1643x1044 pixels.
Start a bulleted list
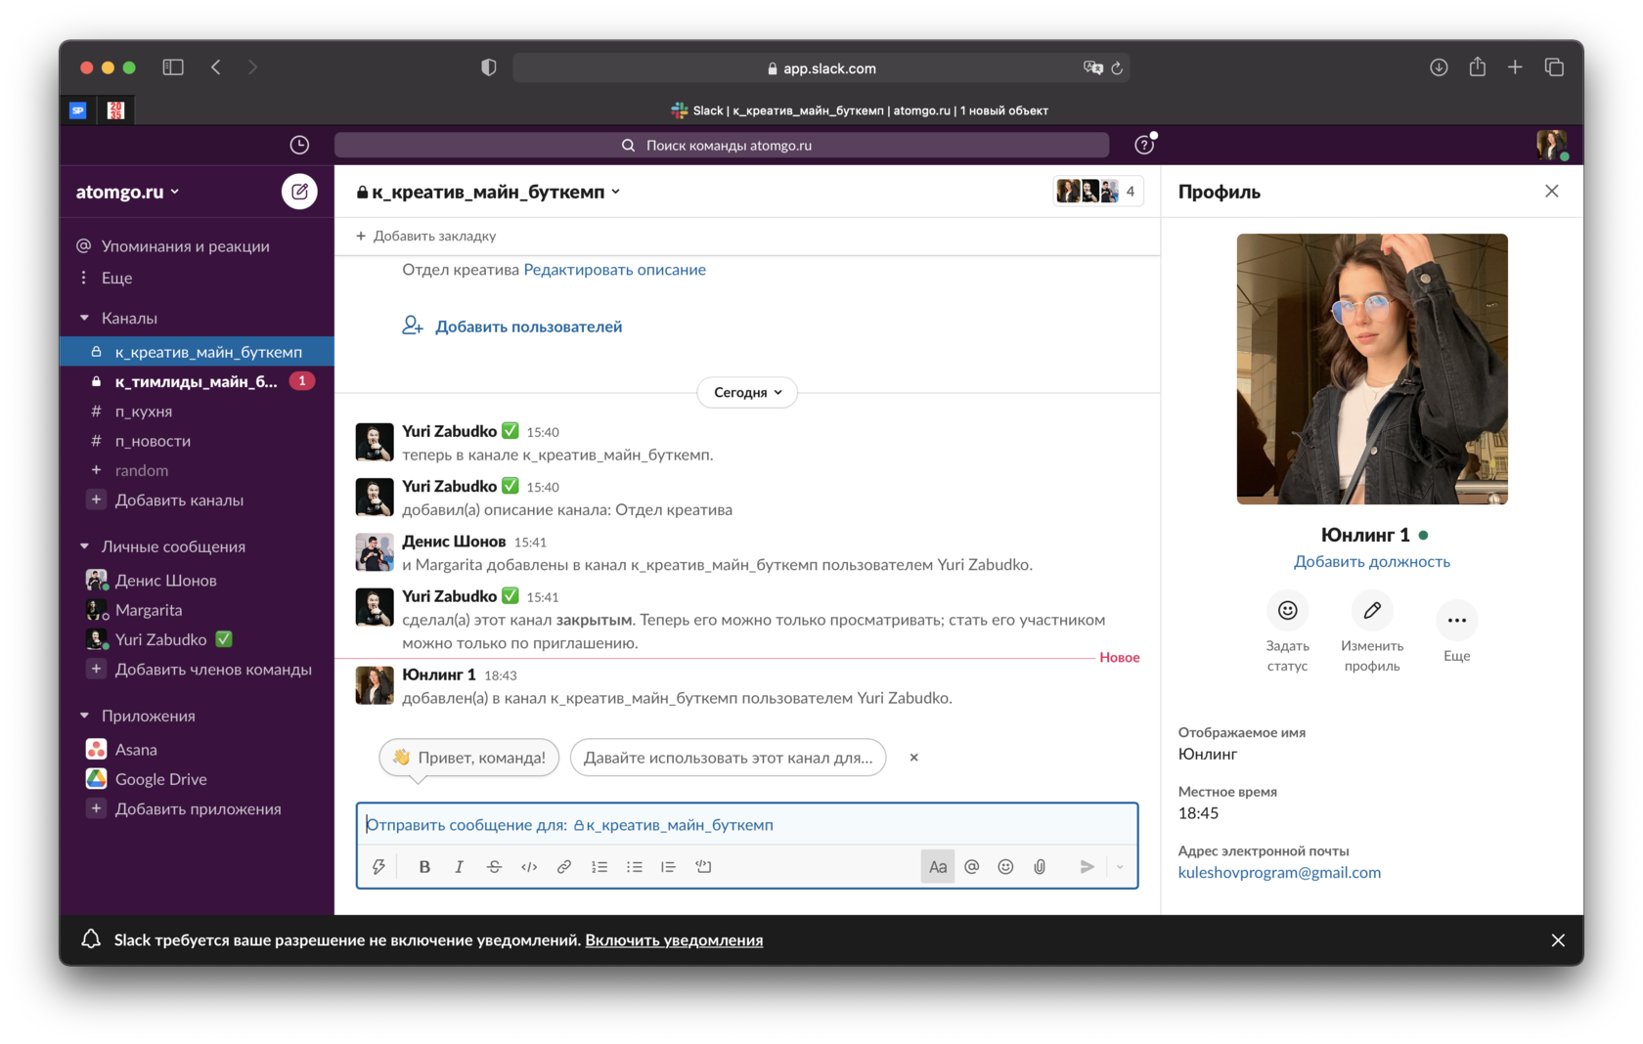pos(635,866)
